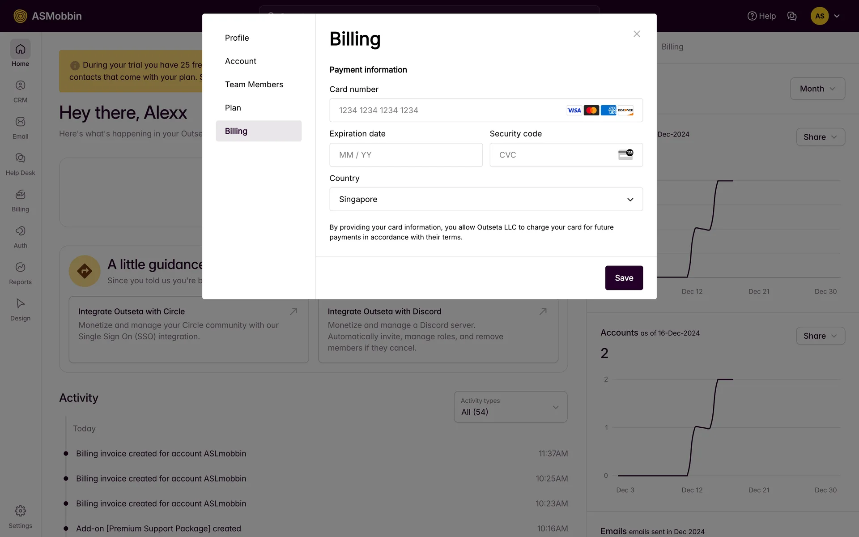Image resolution: width=859 pixels, height=537 pixels.
Task: Close the Billing dialog
Action: point(637,34)
